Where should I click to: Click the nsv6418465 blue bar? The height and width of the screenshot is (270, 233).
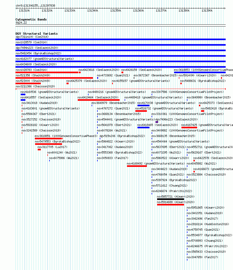(143, 128)
